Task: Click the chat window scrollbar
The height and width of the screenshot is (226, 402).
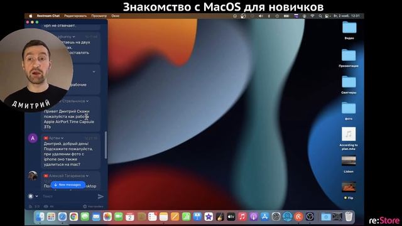Action: (x=106, y=145)
